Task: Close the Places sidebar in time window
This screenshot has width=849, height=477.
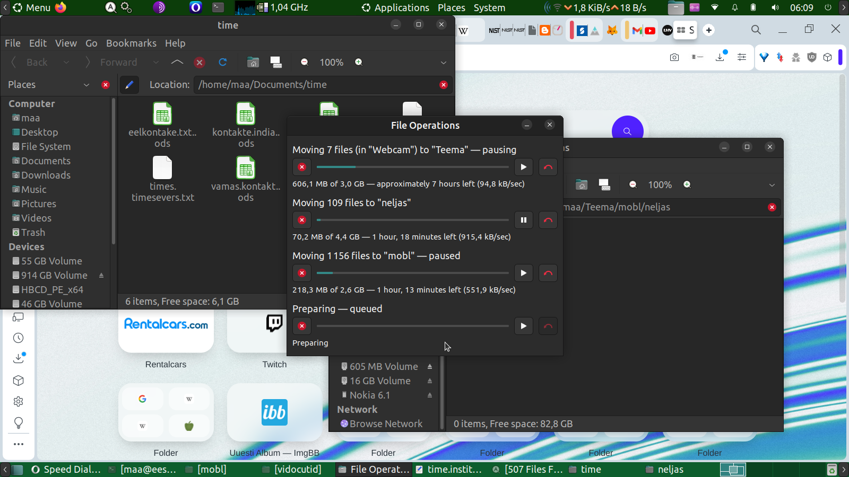Action: click(106, 85)
